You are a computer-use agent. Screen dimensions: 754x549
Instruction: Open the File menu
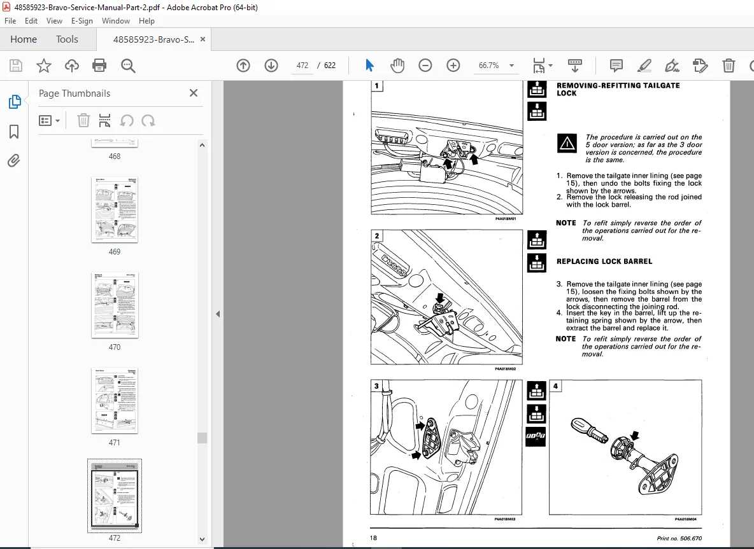coord(10,21)
